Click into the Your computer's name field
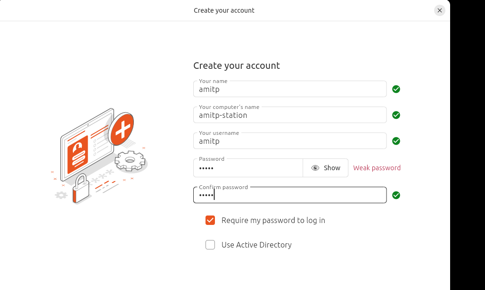The image size is (485, 290). [x=289, y=115]
